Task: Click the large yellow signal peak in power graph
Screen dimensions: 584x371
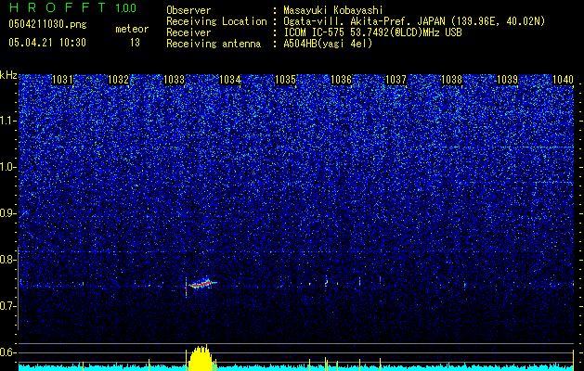Action: [x=201, y=358]
